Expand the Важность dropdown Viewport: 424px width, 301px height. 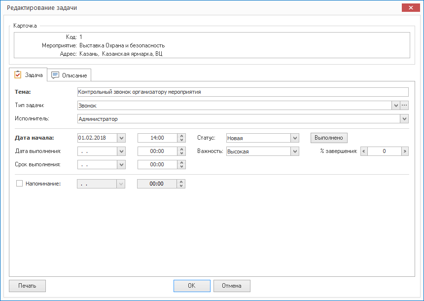295,151
